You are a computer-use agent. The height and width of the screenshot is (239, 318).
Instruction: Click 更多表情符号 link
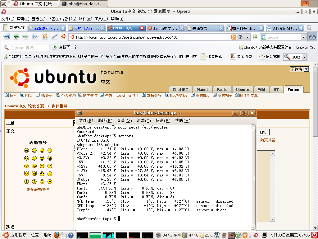tap(38, 190)
